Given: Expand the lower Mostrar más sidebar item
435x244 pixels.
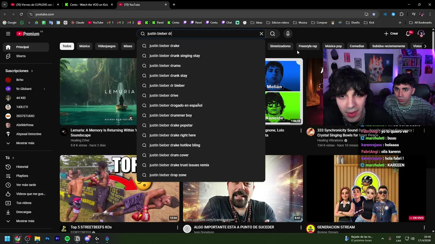Looking at the screenshot, I should point(26,221).
